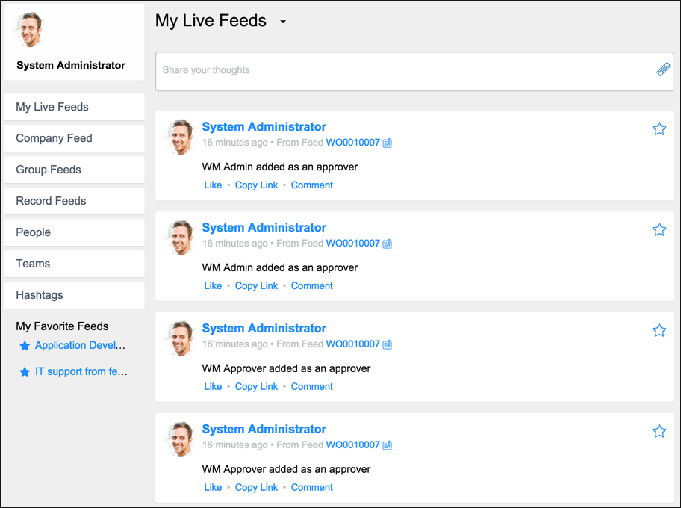Click the filled star next to IT support feed

tap(25, 372)
